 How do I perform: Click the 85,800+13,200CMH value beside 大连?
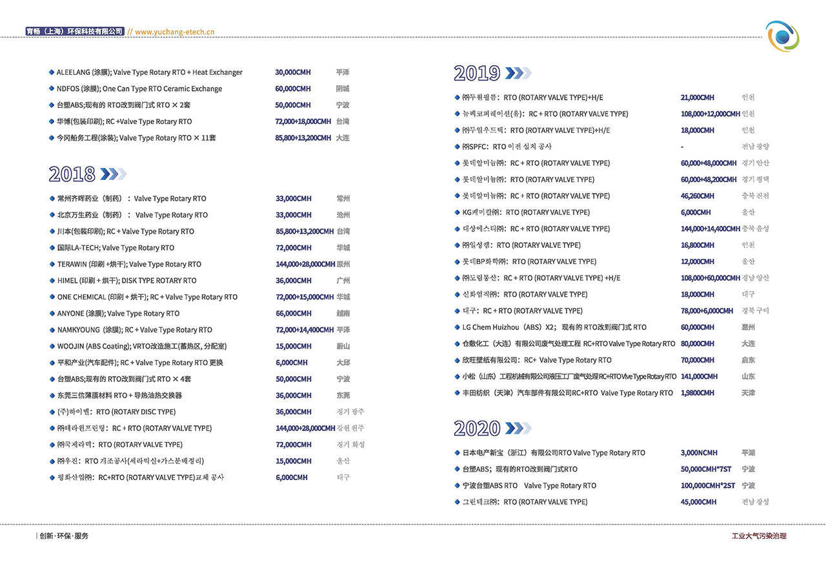point(303,138)
